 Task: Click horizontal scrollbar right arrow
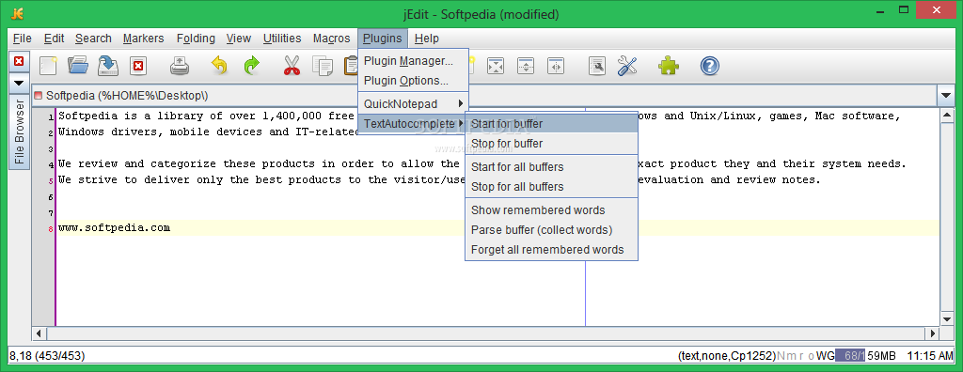[934, 333]
